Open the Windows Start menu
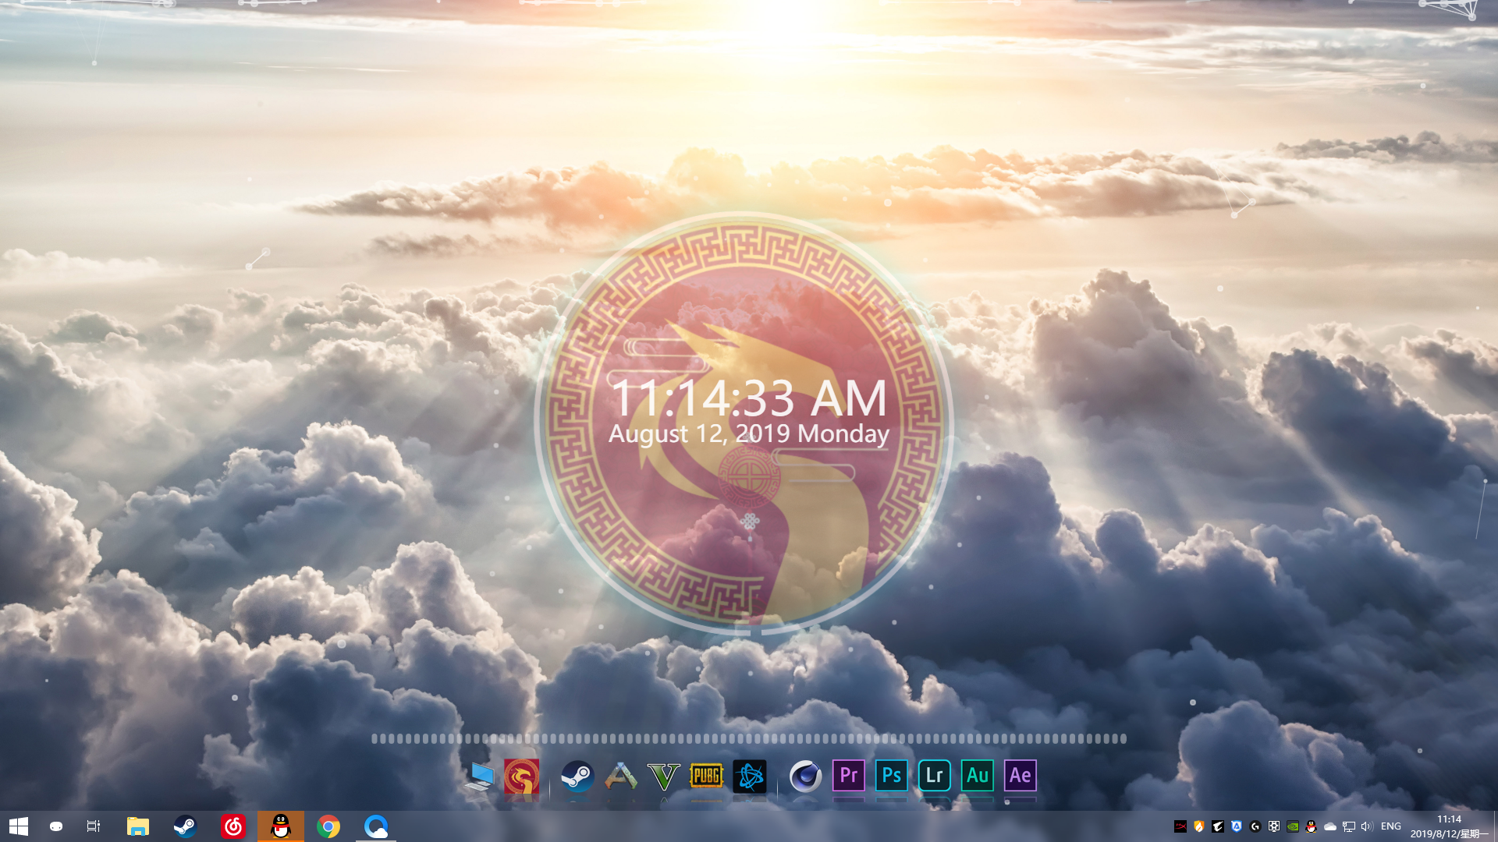 (x=19, y=826)
